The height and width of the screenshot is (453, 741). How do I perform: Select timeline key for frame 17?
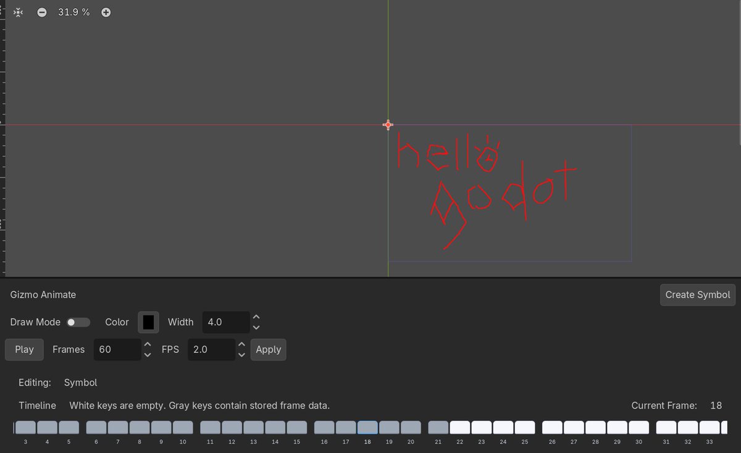346,427
